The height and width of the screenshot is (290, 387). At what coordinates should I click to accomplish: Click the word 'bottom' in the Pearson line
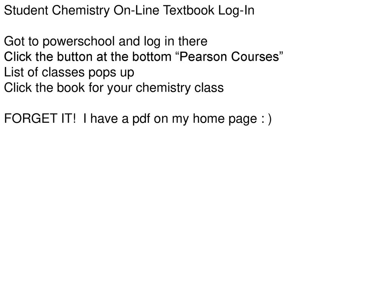coord(152,57)
